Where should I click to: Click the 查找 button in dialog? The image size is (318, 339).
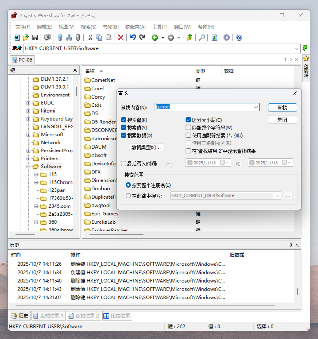click(x=282, y=108)
